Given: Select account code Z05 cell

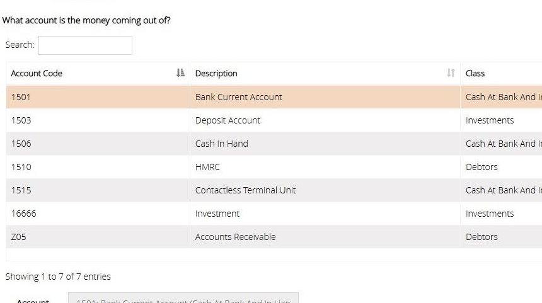Looking at the screenshot, I should pos(20,237).
